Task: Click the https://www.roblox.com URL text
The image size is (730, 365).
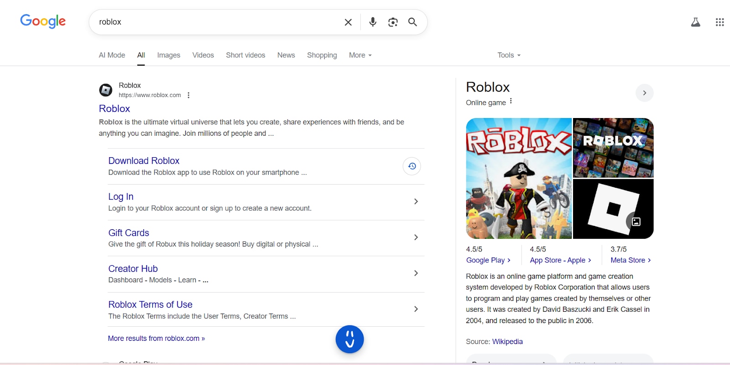Action: tap(150, 95)
